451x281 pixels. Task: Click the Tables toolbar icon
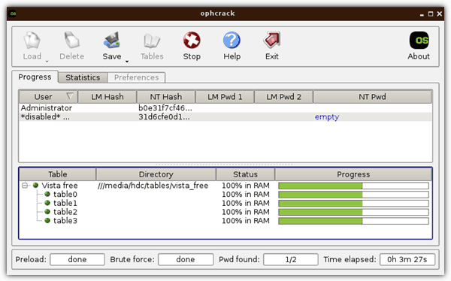(152, 41)
